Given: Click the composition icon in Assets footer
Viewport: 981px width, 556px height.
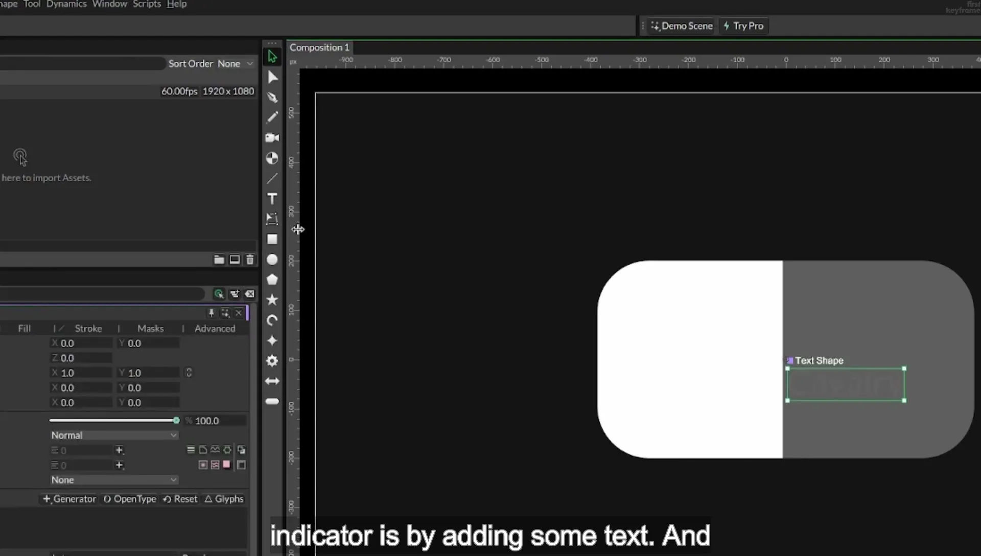Looking at the screenshot, I should [x=235, y=260].
